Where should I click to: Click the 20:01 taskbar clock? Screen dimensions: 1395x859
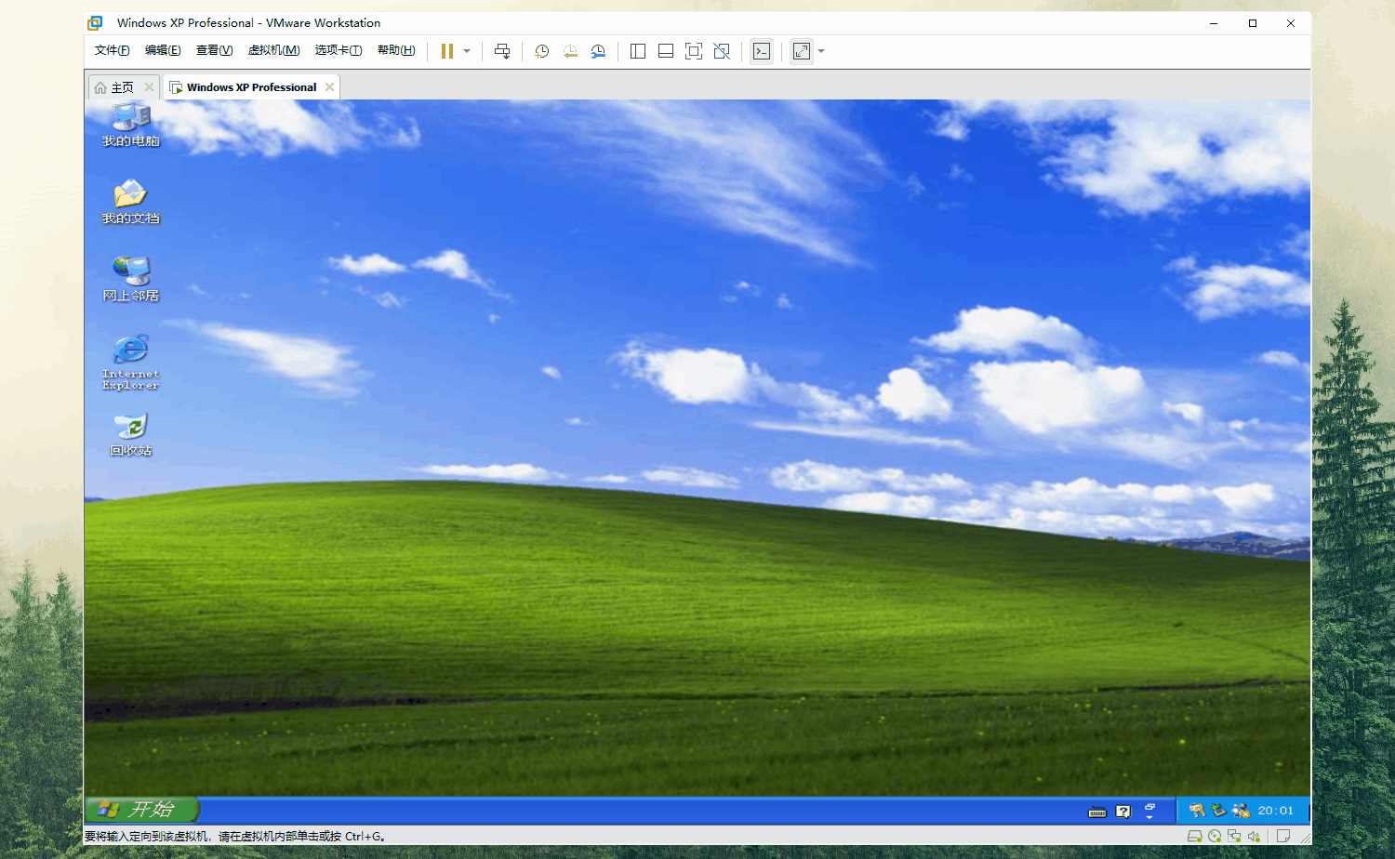point(1276,811)
